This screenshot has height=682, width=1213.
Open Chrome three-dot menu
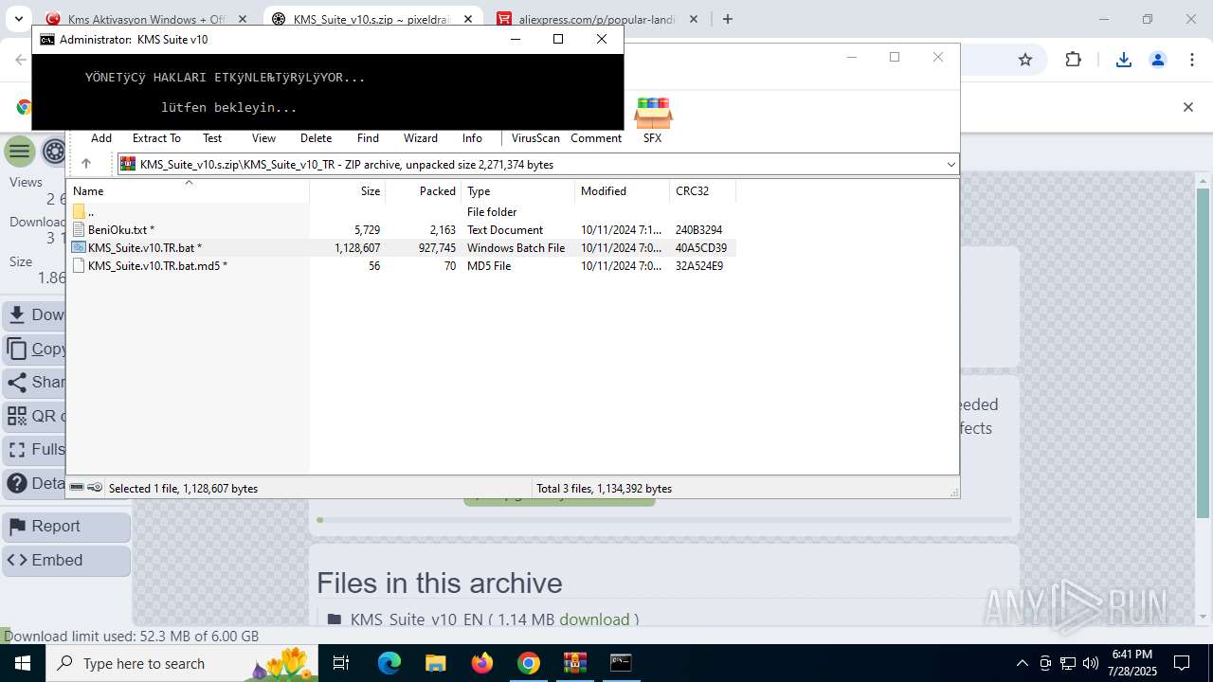[x=1192, y=60]
